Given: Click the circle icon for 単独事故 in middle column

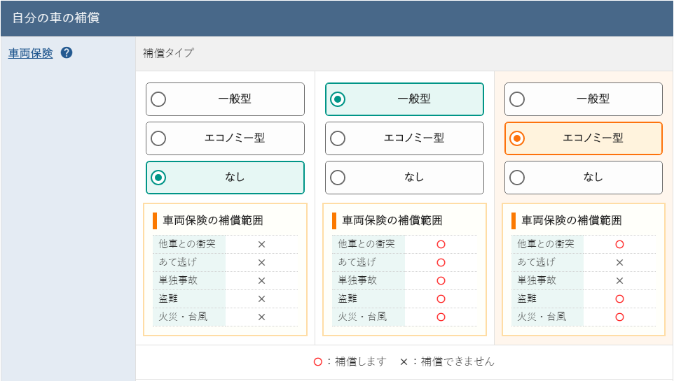Looking at the screenshot, I should [441, 280].
